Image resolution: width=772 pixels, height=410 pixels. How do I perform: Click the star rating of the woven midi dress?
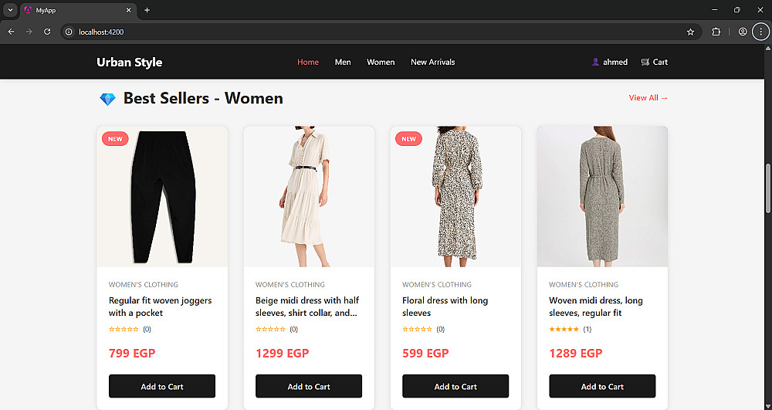(564, 330)
